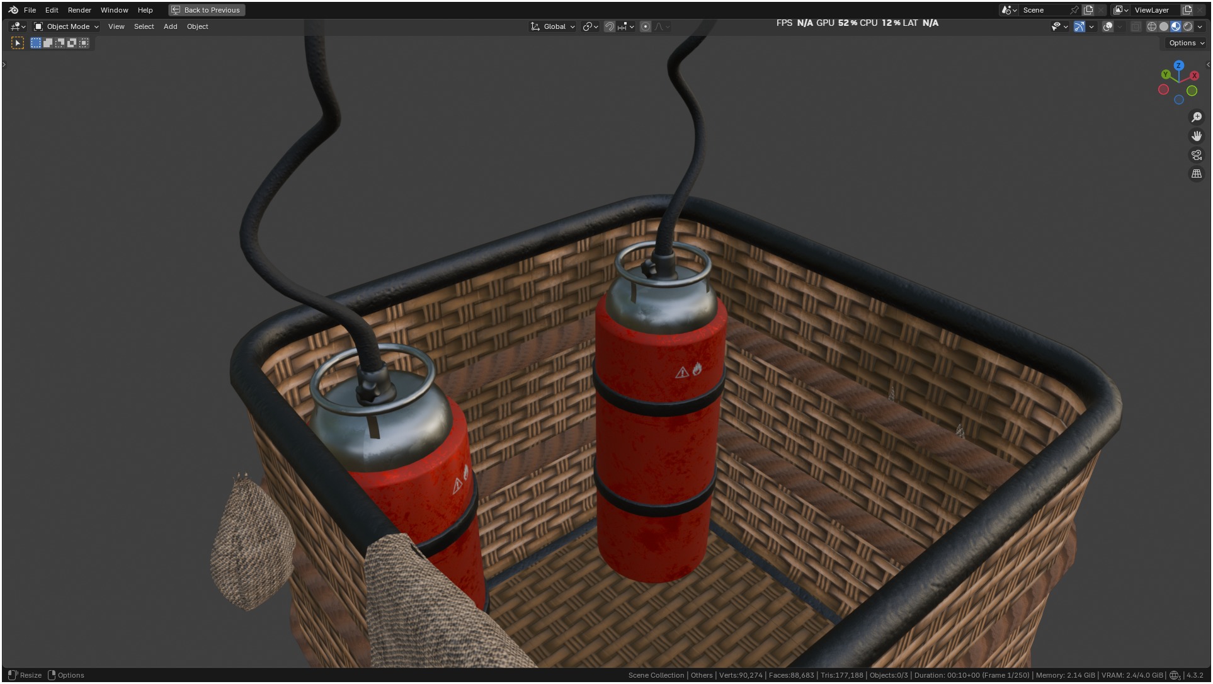Open the viewport Select menu

pyautogui.click(x=144, y=26)
